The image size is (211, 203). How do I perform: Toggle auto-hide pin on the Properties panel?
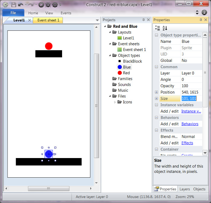coord(201,20)
